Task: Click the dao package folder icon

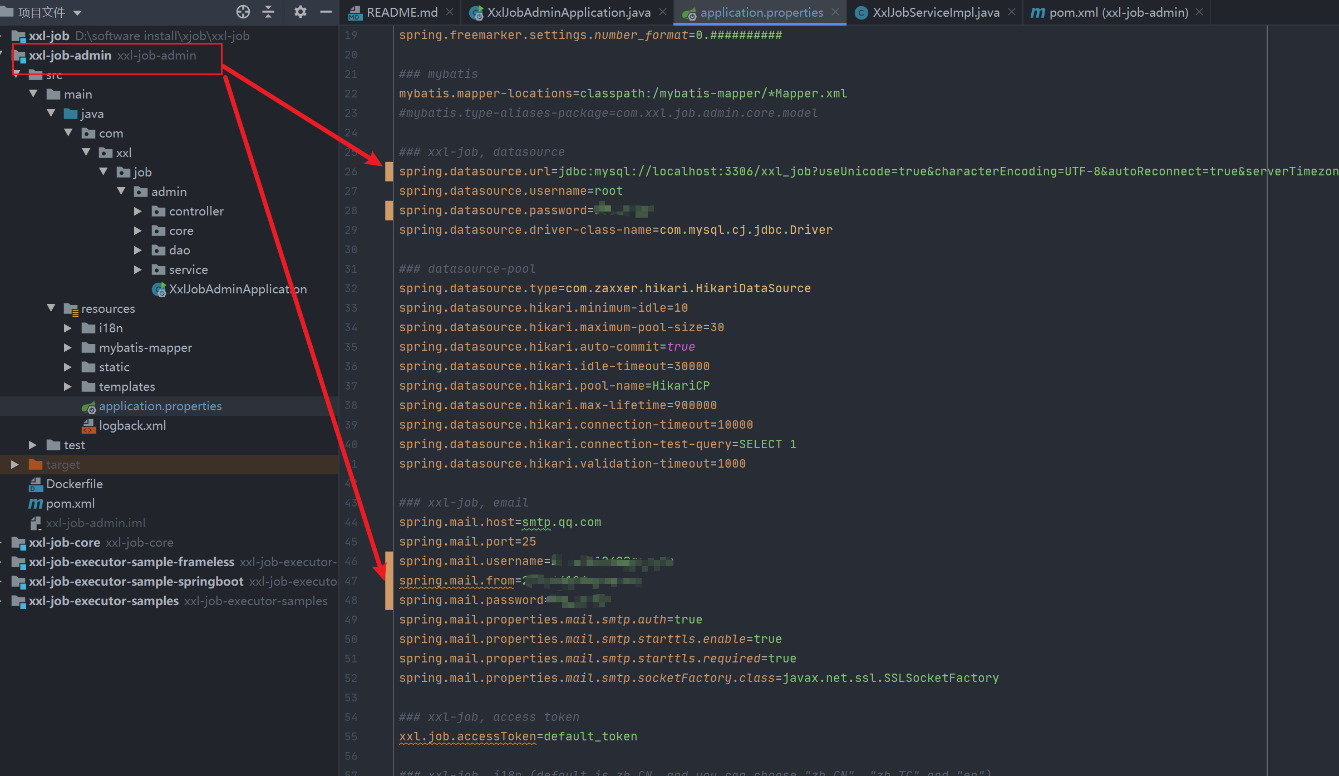Action: tap(159, 250)
